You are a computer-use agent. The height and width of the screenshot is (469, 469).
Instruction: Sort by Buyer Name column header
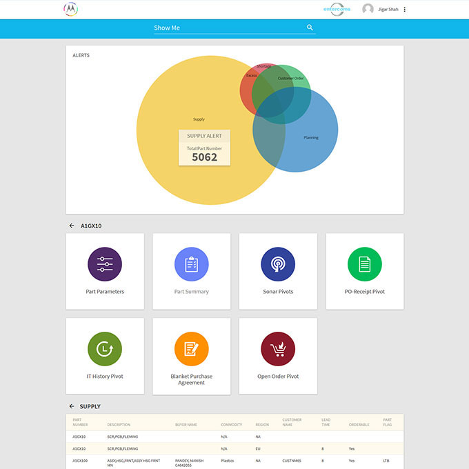tap(186, 424)
